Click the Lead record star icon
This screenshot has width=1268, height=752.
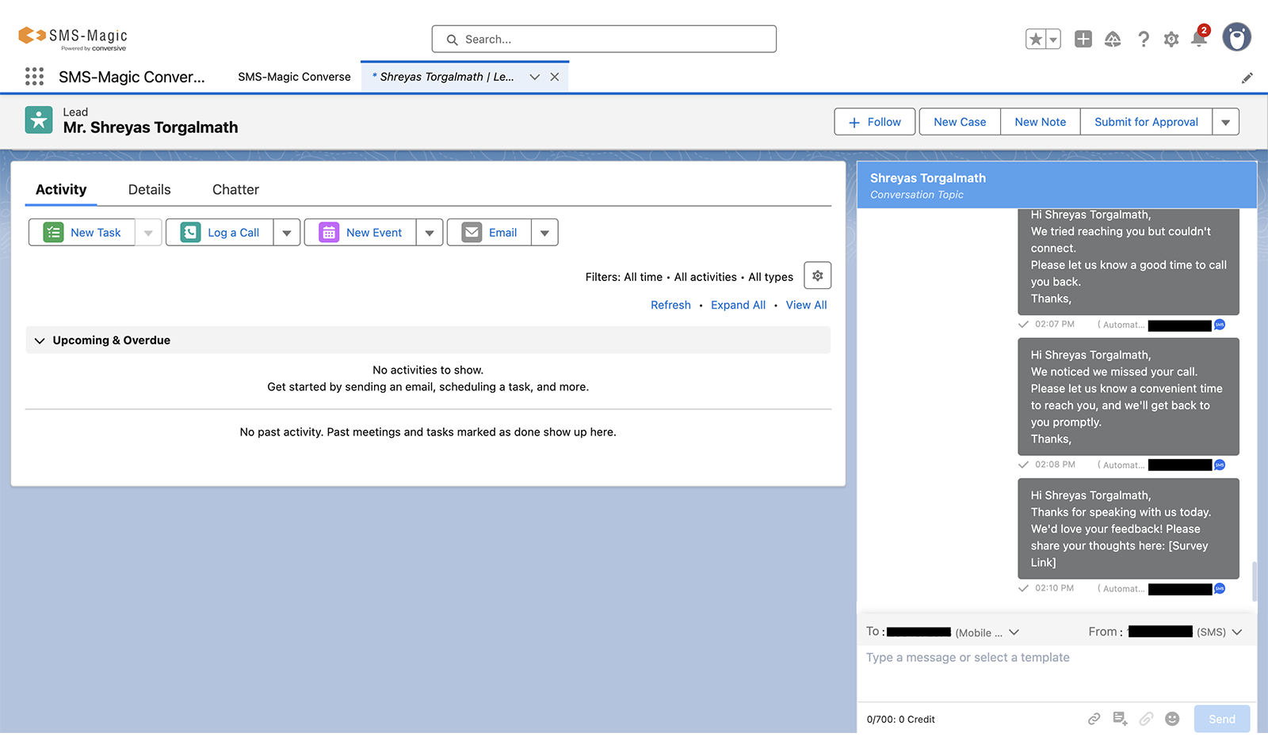click(39, 120)
